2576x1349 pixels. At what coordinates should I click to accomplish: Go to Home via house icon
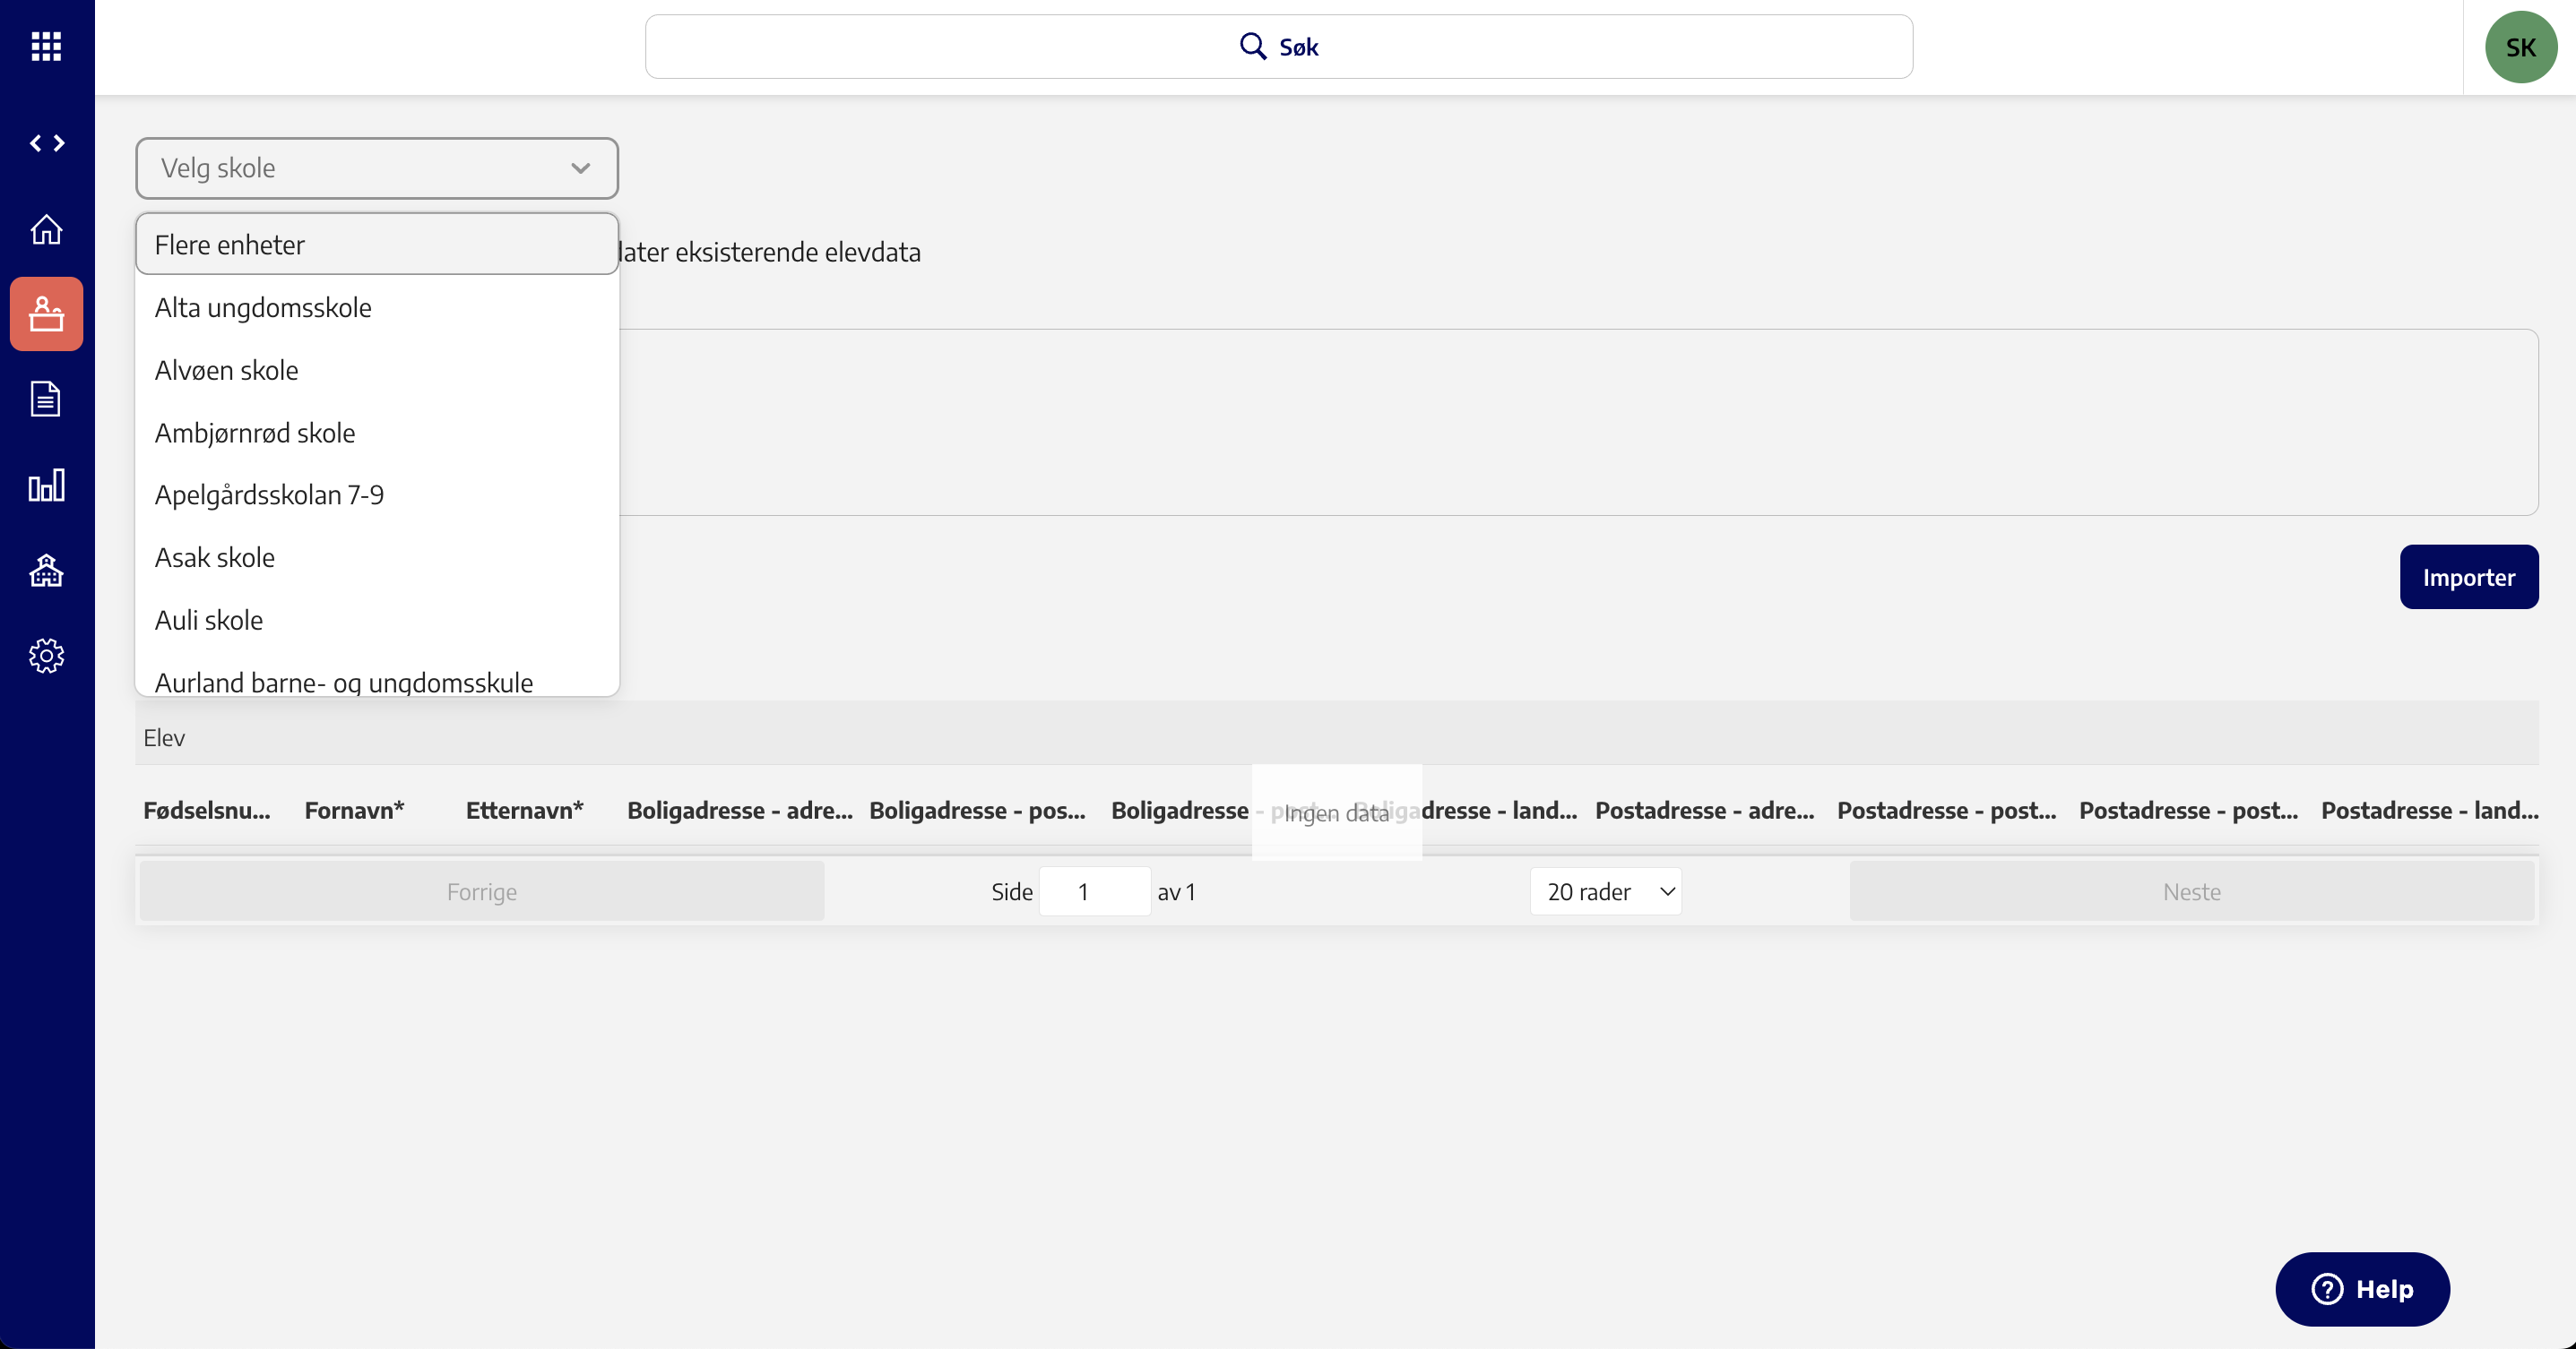click(46, 230)
